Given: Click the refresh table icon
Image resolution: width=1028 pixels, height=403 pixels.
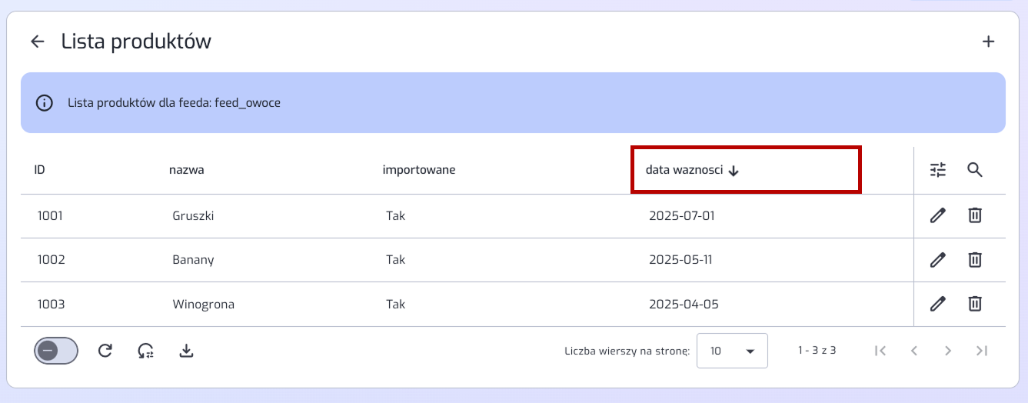Looking at the screenshot, I should tap(105, 351).
